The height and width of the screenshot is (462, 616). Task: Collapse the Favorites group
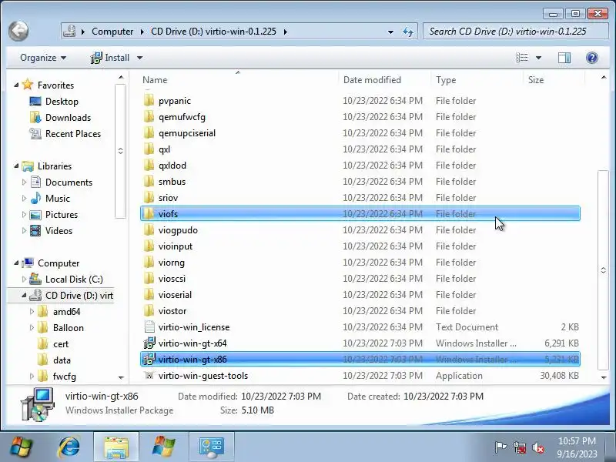(16, 85)
